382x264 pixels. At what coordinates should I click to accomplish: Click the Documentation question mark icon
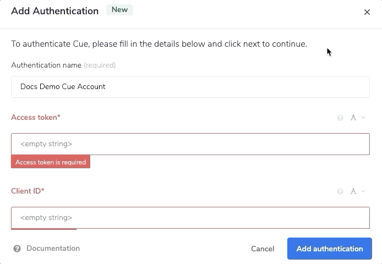coord(17,249)
